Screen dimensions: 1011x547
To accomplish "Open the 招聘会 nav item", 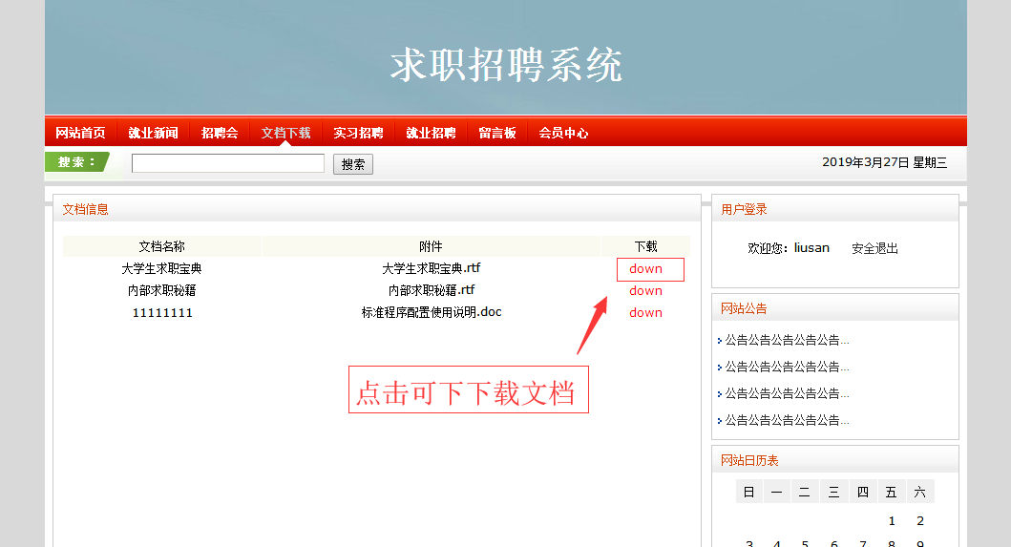I will (x=220, y=133).
